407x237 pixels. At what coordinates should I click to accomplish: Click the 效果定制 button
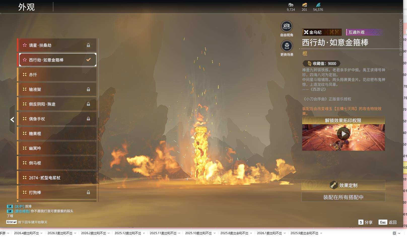tap(343, 185)
